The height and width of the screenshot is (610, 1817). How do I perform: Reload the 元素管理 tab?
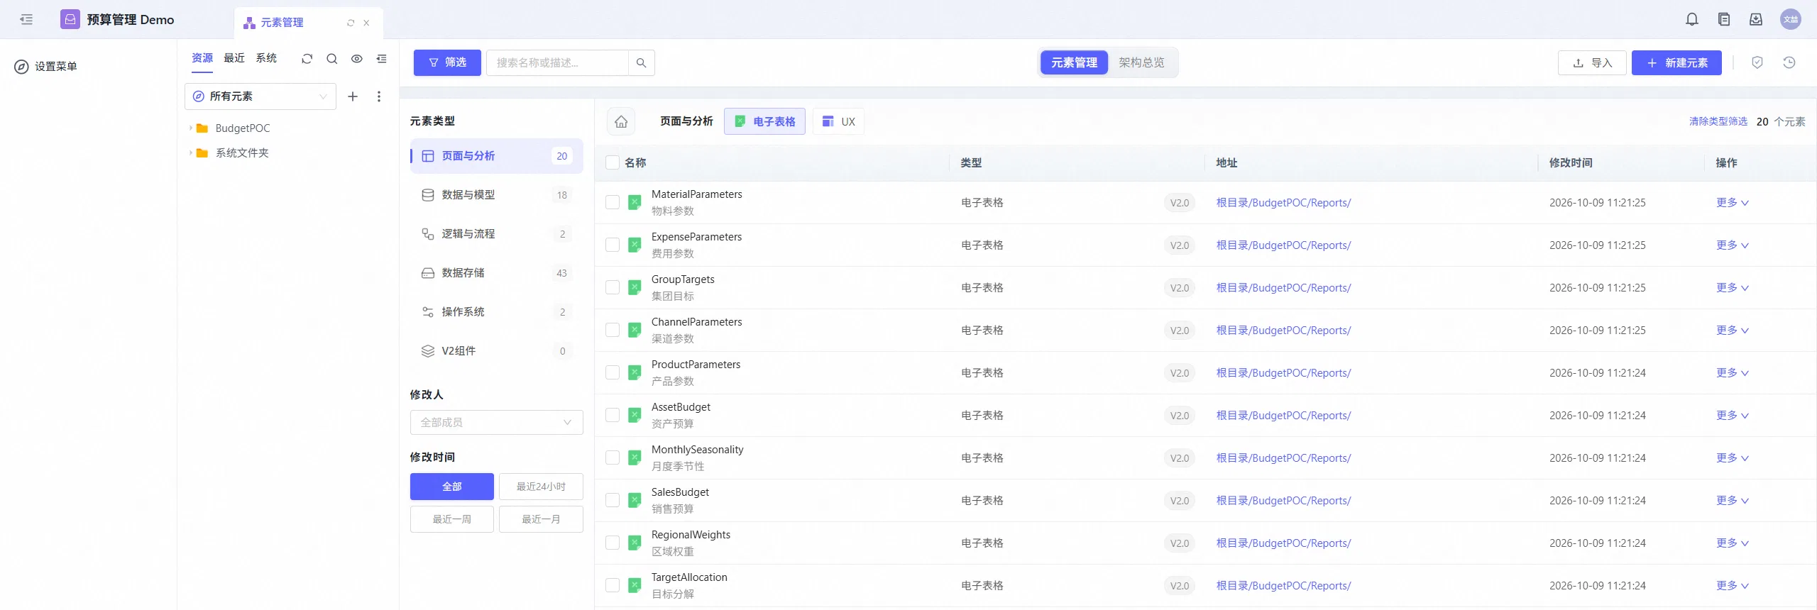click(351, 23)
